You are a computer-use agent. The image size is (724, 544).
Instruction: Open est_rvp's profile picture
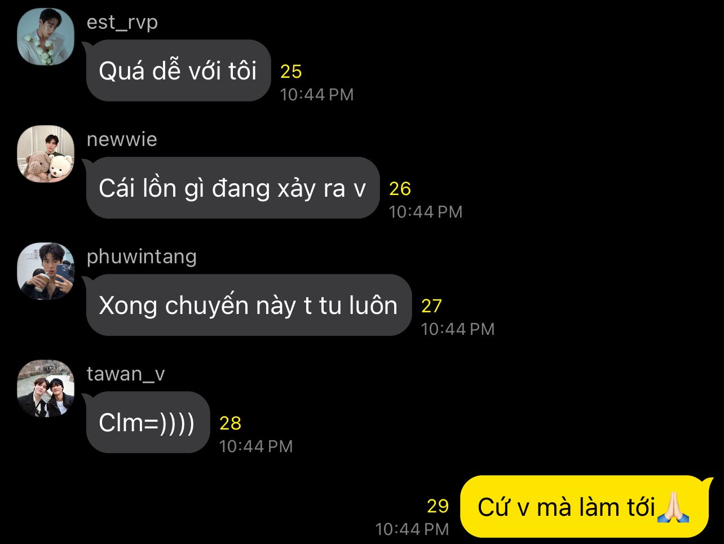click(46, 37)
